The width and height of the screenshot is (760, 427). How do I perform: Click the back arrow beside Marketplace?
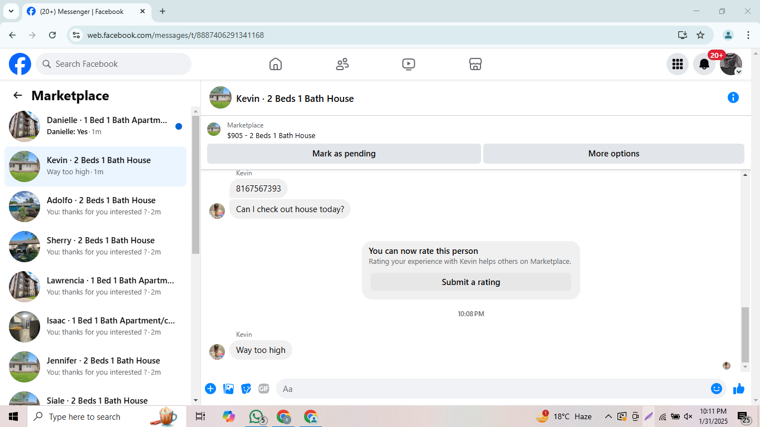[18, 95]
